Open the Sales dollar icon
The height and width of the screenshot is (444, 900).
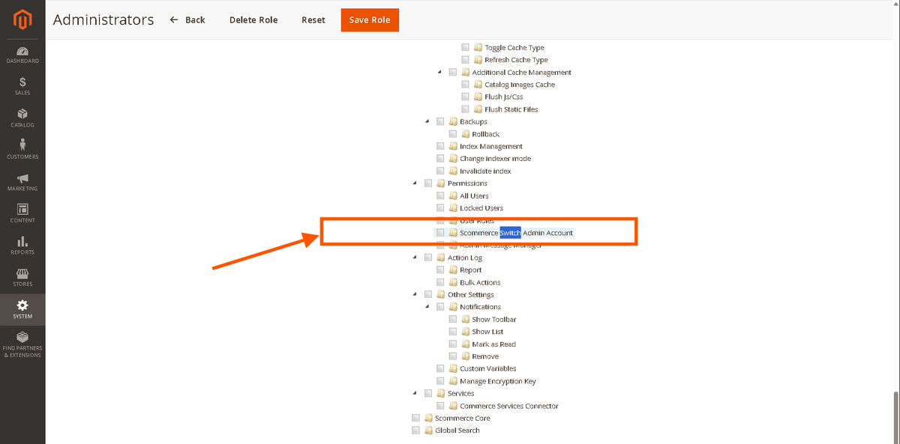click(22, 82)
